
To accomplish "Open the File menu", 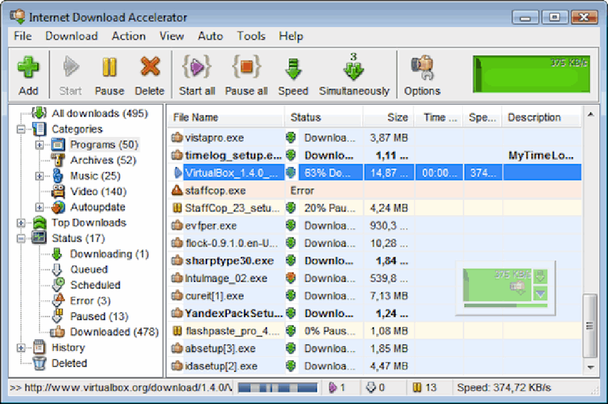I will (x=22, y=36).
